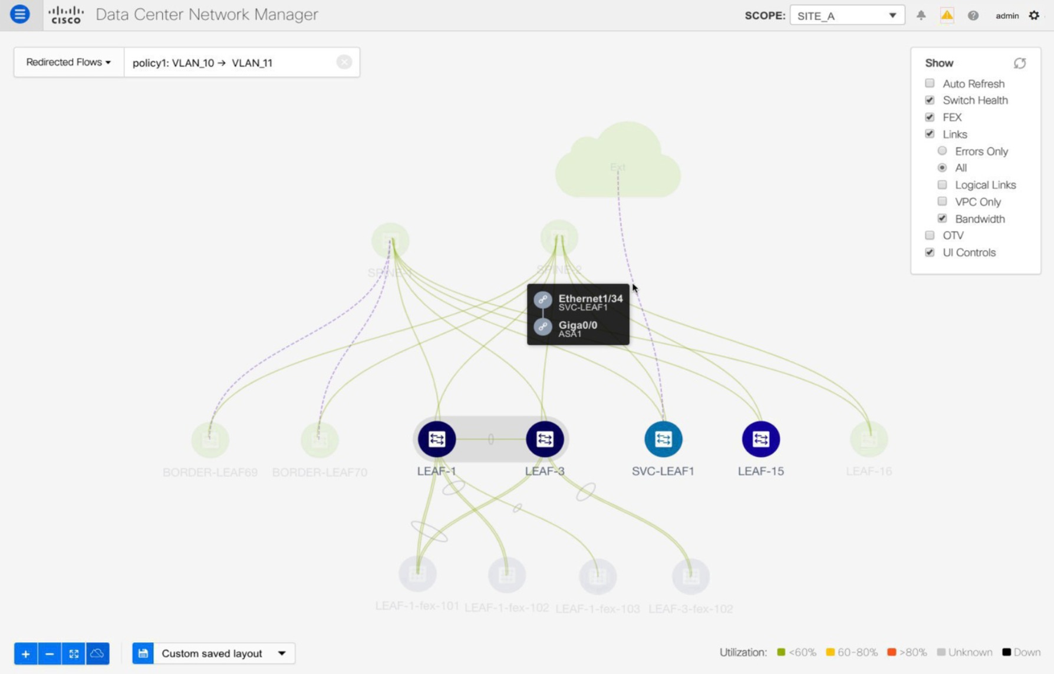Uncheck the FEX checkbox

tap(930, 117)
